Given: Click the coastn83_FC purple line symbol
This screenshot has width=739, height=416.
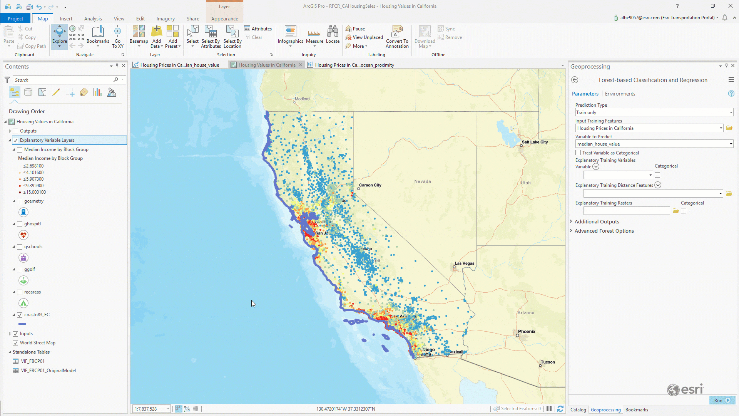Looking at the screenshot, I should pyautogui.click(x=22, y=324).
